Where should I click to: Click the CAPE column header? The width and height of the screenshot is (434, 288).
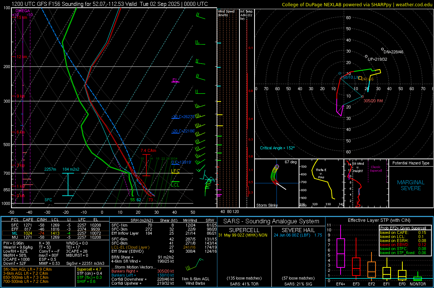[28, 220]
